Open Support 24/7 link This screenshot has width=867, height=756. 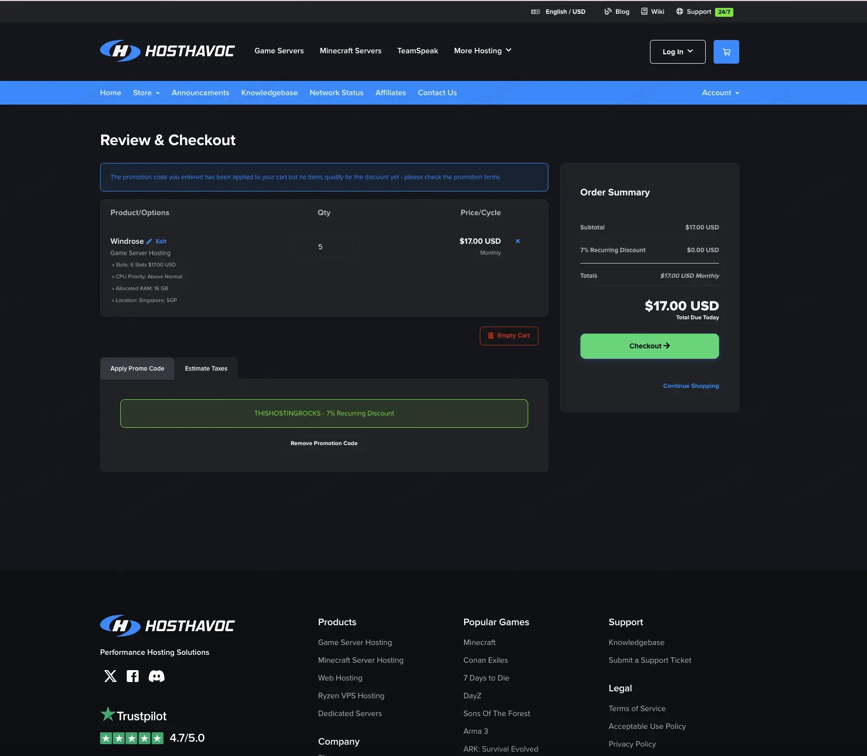[705, 12]
